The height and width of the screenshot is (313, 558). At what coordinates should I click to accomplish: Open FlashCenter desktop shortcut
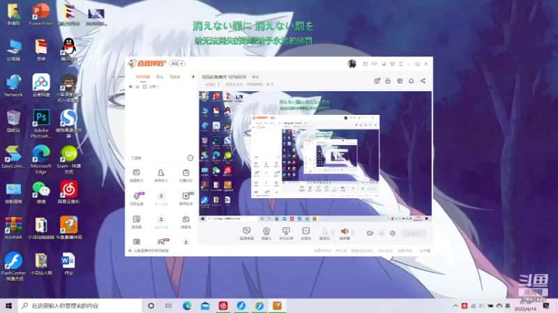click(13, 266)
